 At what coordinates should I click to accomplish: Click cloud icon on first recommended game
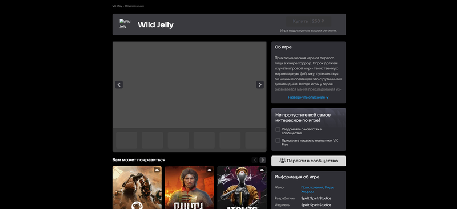click(157, 170)
